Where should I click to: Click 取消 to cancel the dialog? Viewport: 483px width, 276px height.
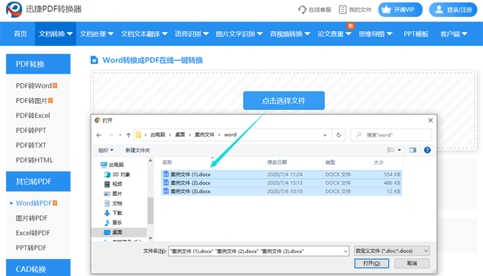(x=412, y=263)
